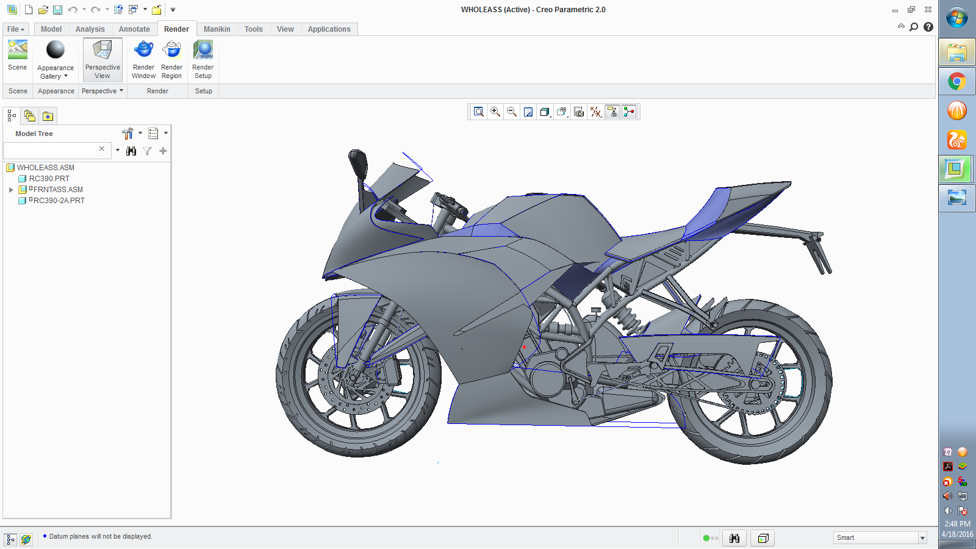976x549 pixels.
Task: Open command search magnifier
Action: [x=914, y=27]
